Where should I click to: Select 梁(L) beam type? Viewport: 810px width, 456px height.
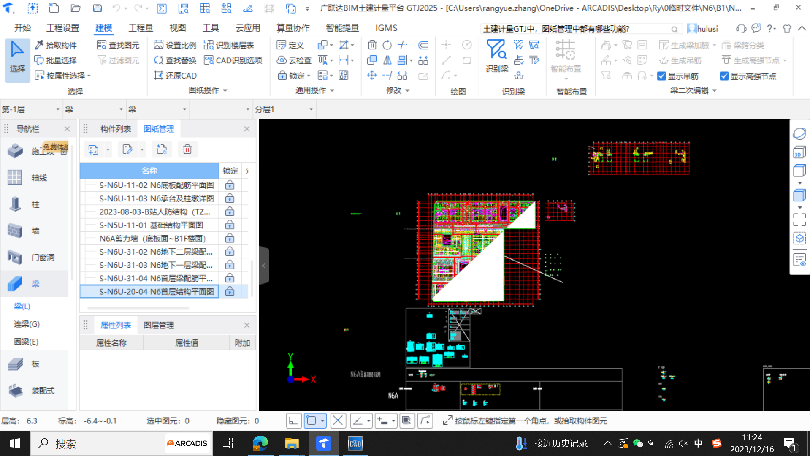(x=22, y=306)
